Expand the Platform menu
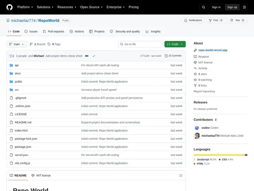The image size is (254, 191). click(25, 7)
